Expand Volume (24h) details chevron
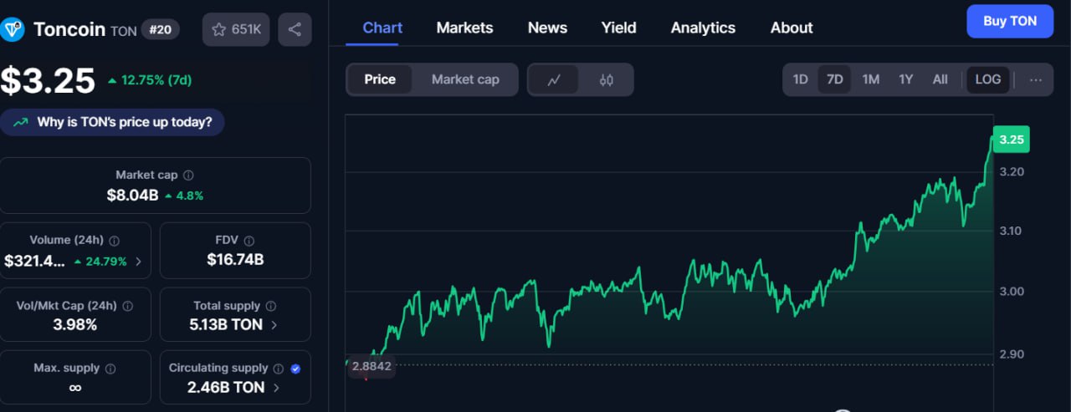Viewport: 1071px width, 412px height. 138,262
